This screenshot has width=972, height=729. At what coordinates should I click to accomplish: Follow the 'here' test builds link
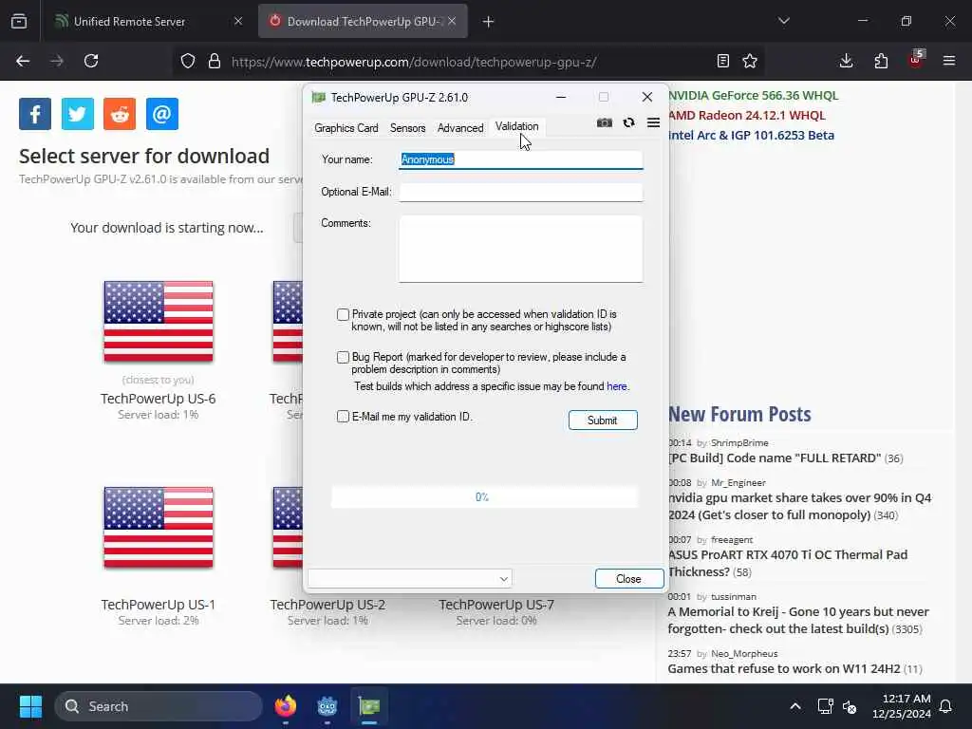point(616,386)
